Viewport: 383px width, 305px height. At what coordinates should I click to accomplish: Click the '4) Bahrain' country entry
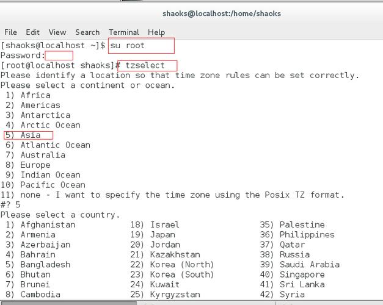(x=31, y=255)
